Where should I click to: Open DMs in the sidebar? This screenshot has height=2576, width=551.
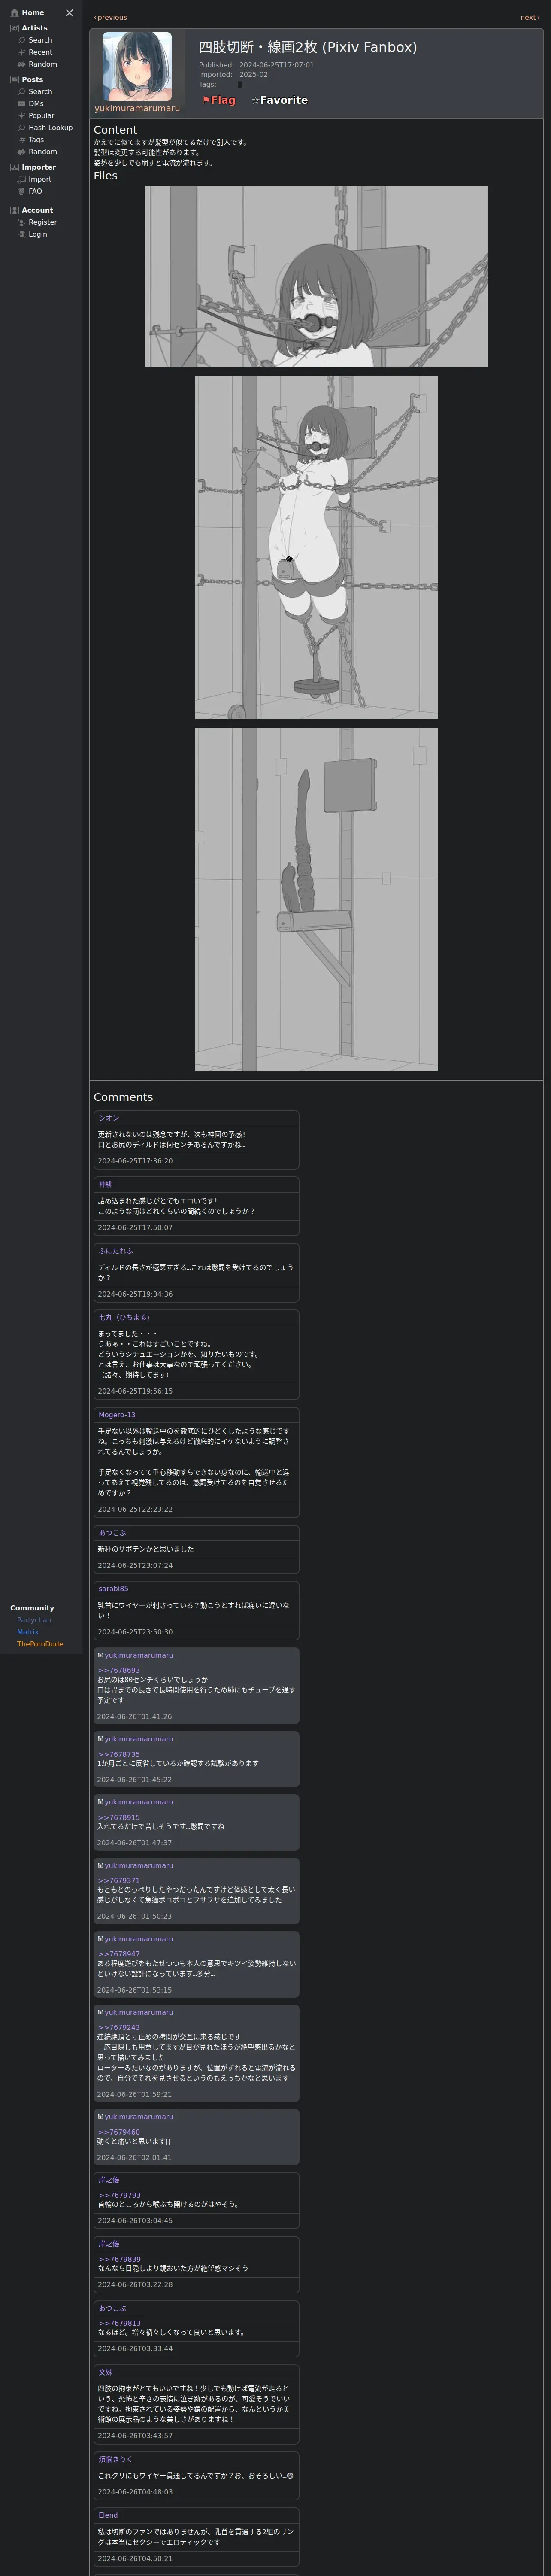pos(30,104)
